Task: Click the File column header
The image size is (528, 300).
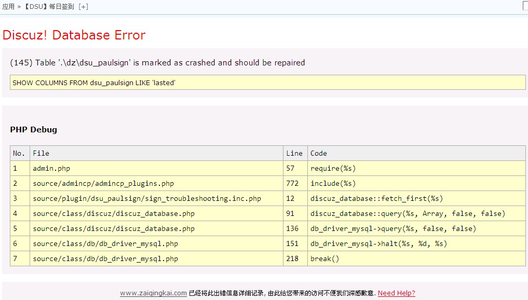Action: click(157, 153)
